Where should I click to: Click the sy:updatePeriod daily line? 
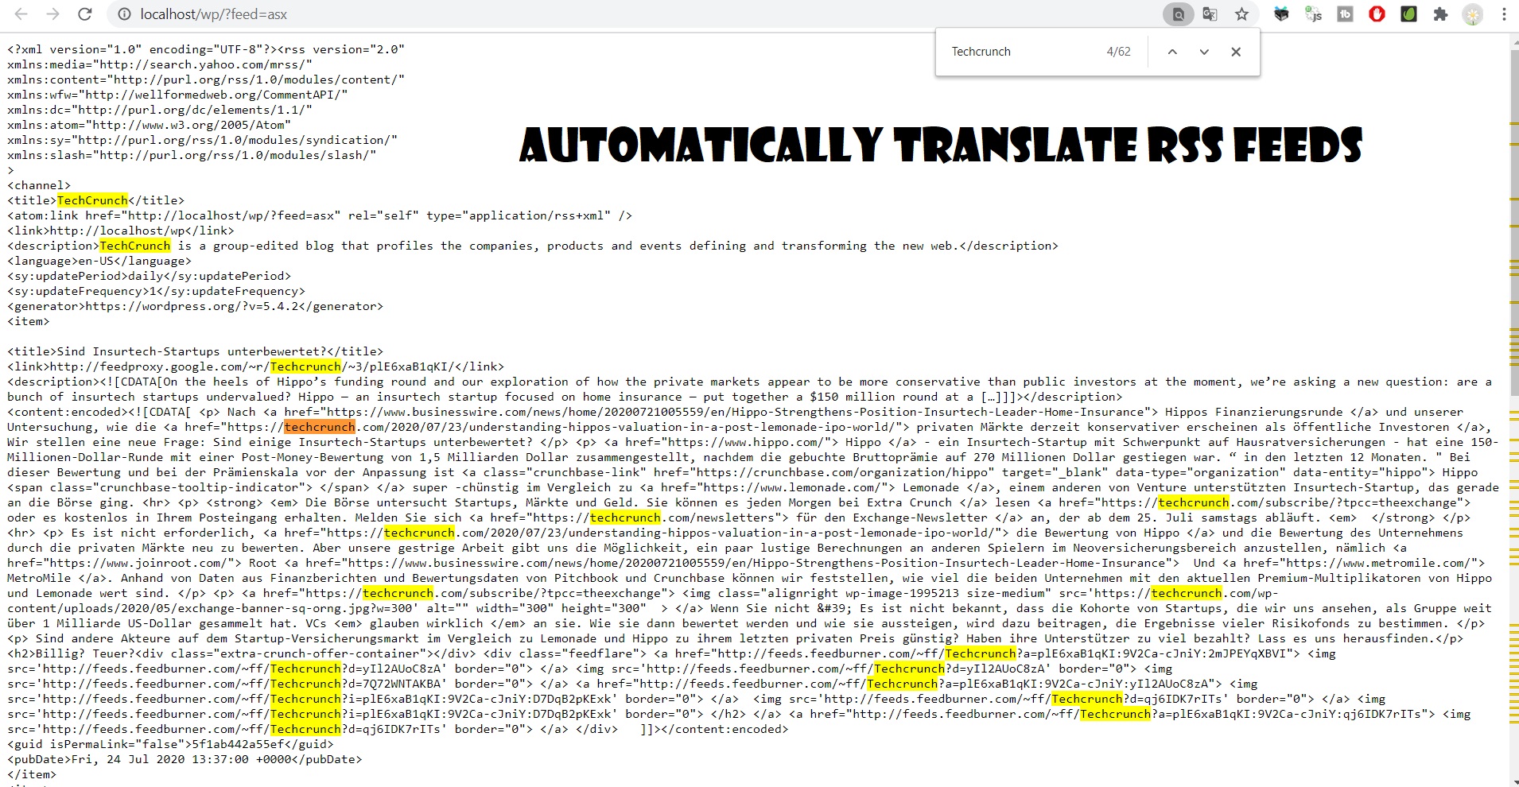(x=150, y=276)
